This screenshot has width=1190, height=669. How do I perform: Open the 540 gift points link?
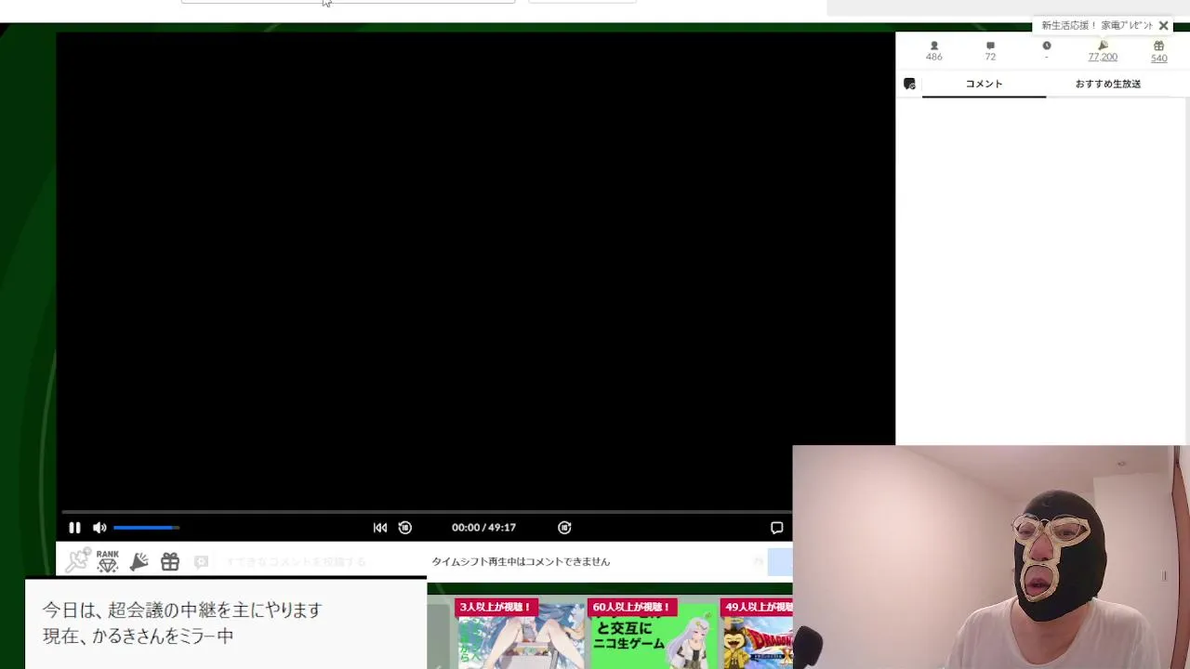[x=1158, y=58]
